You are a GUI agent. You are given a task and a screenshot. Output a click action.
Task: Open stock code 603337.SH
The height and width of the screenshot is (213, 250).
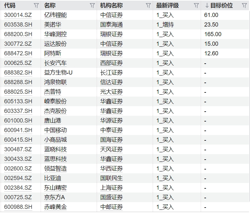(x=18, y=111)
